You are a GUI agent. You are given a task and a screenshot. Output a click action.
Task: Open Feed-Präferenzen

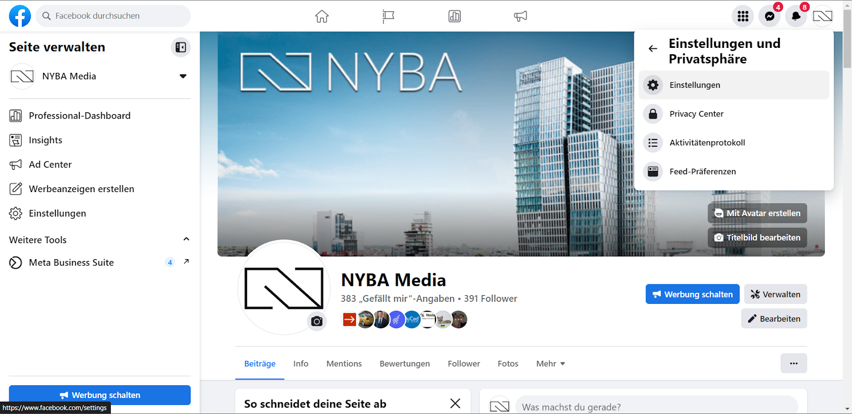(x=734, y=171)
